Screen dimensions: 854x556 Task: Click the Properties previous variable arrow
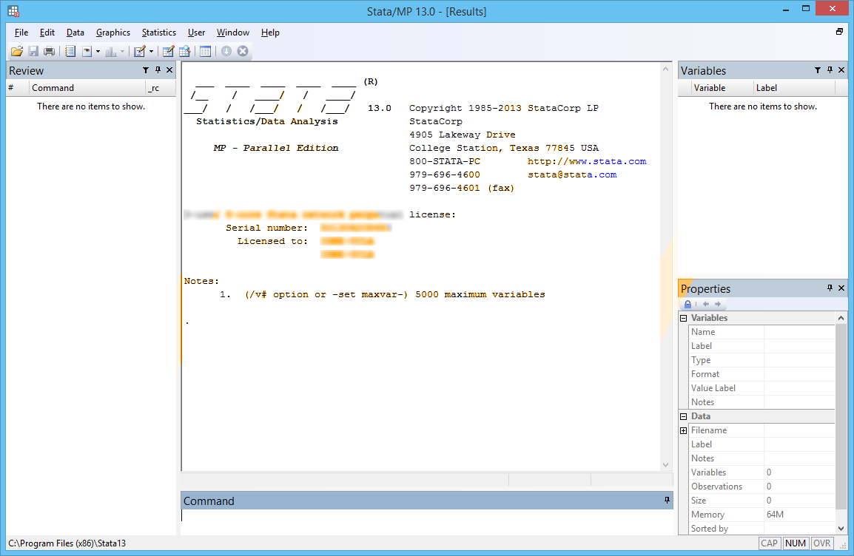point(706,304)
